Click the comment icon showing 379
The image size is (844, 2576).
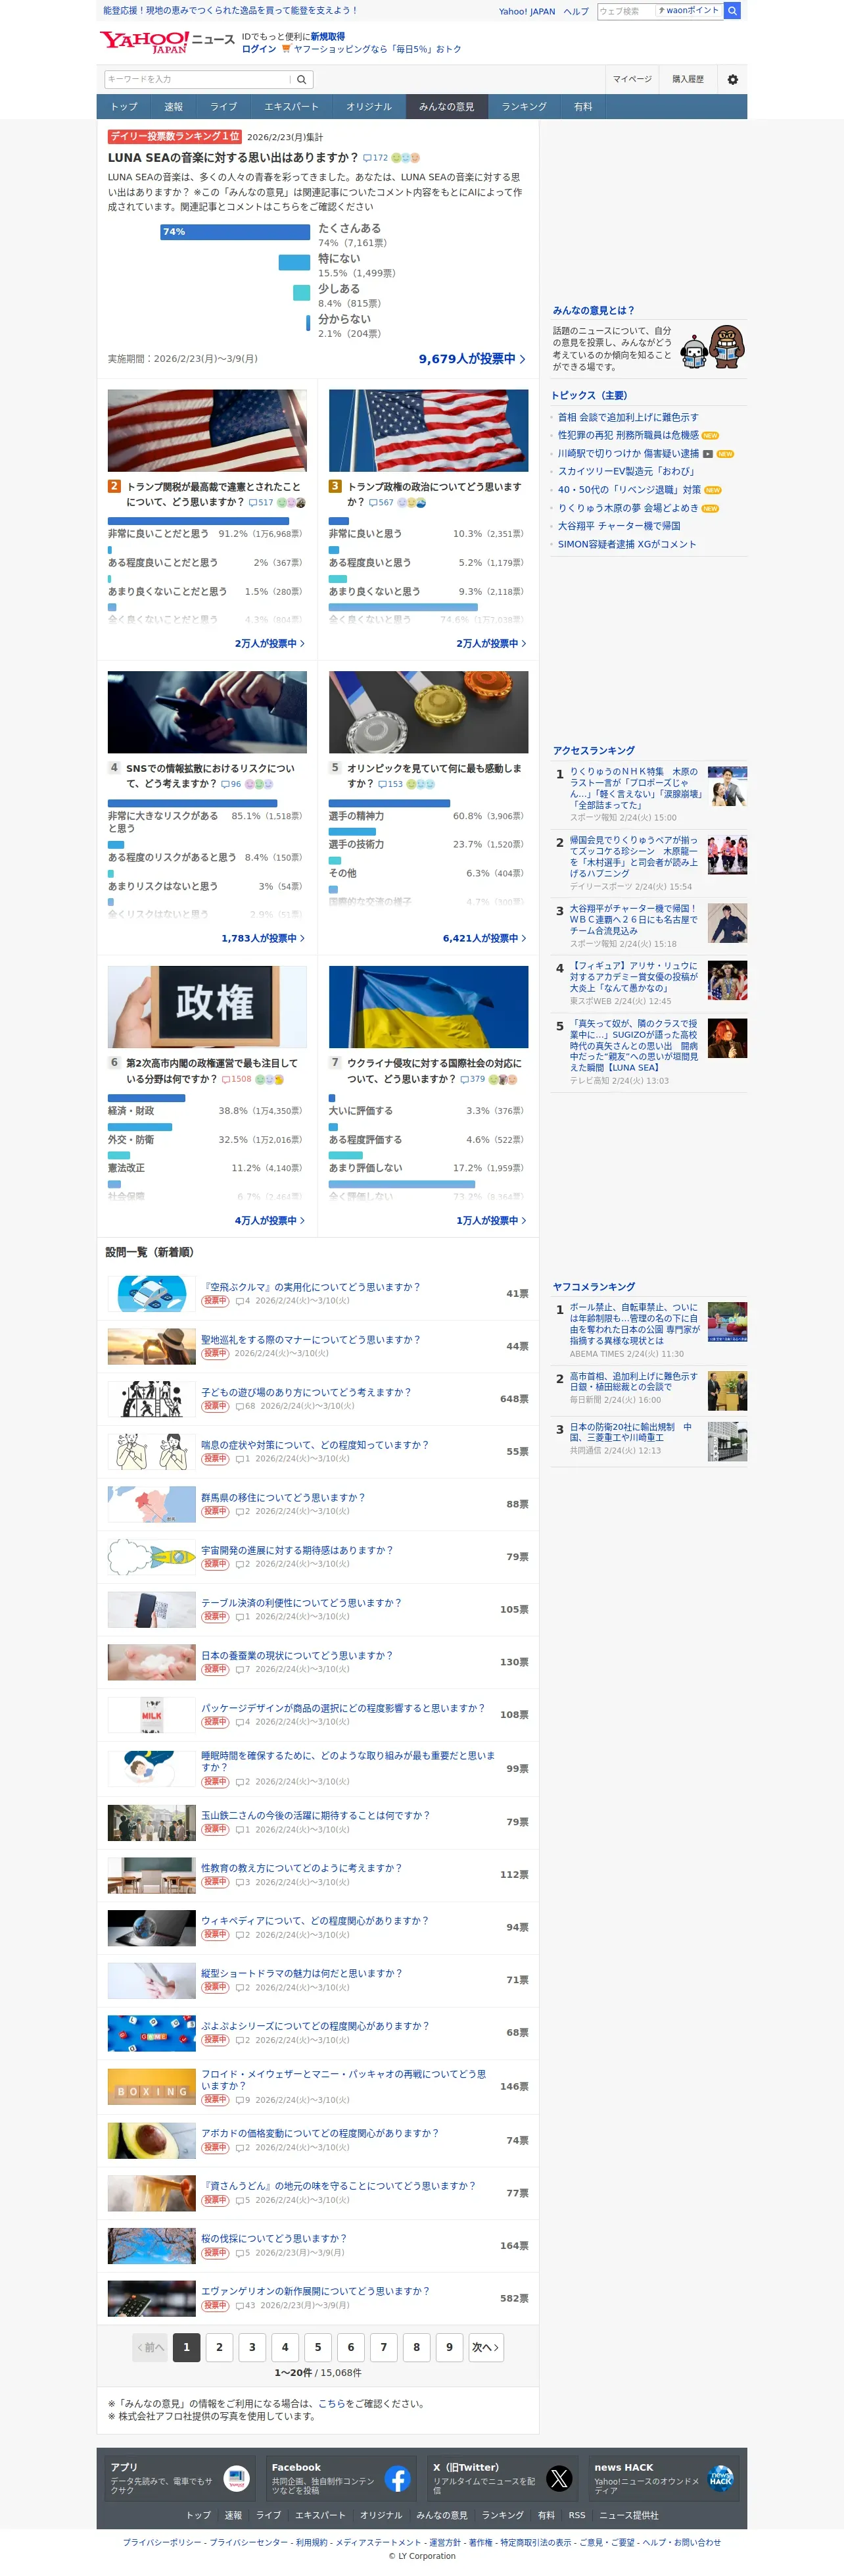point(473,1079)
